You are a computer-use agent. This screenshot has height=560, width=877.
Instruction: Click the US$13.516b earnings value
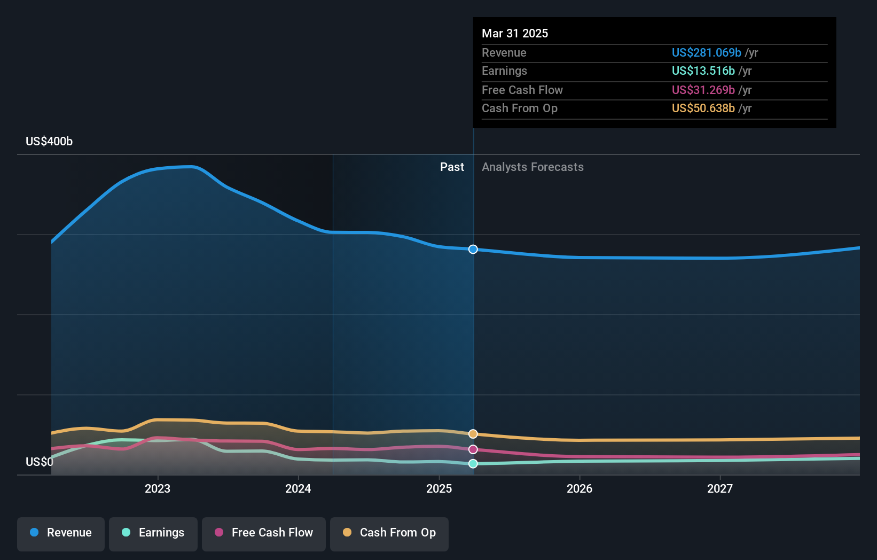703,71
